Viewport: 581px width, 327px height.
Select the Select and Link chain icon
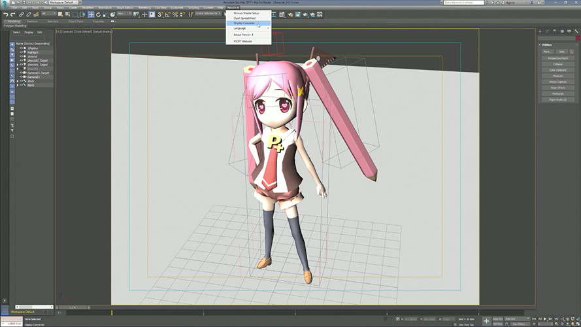point(22,14)
